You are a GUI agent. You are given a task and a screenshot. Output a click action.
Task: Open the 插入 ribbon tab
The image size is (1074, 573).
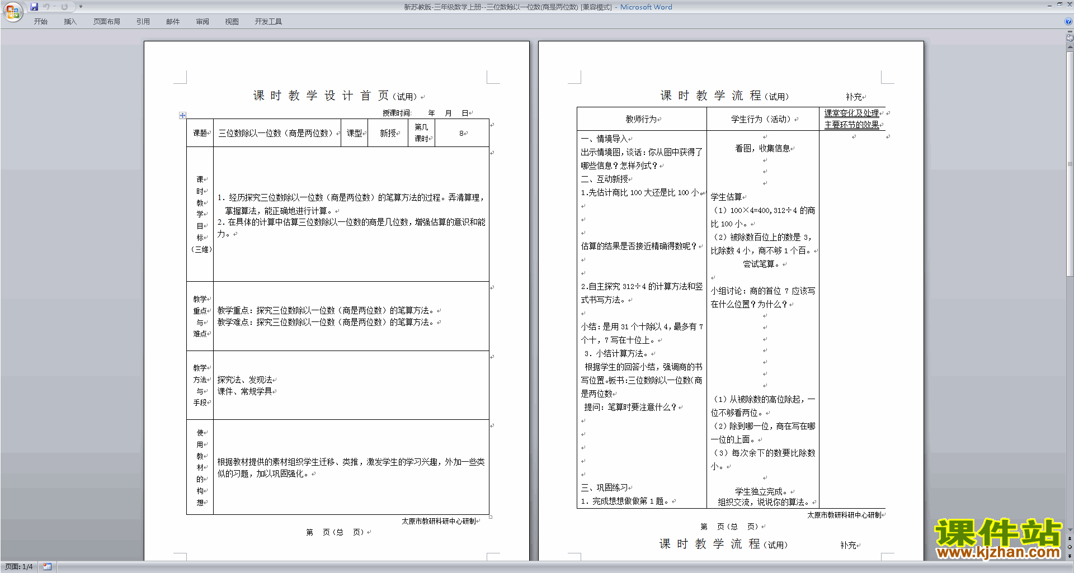click(x=70, y=22)
